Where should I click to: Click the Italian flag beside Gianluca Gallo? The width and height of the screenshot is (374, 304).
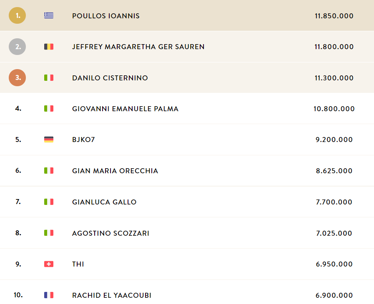(49, 202)
